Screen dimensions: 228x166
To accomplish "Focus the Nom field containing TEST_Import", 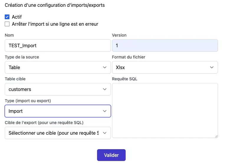I will pyautogui.click(x=58, y=45).
